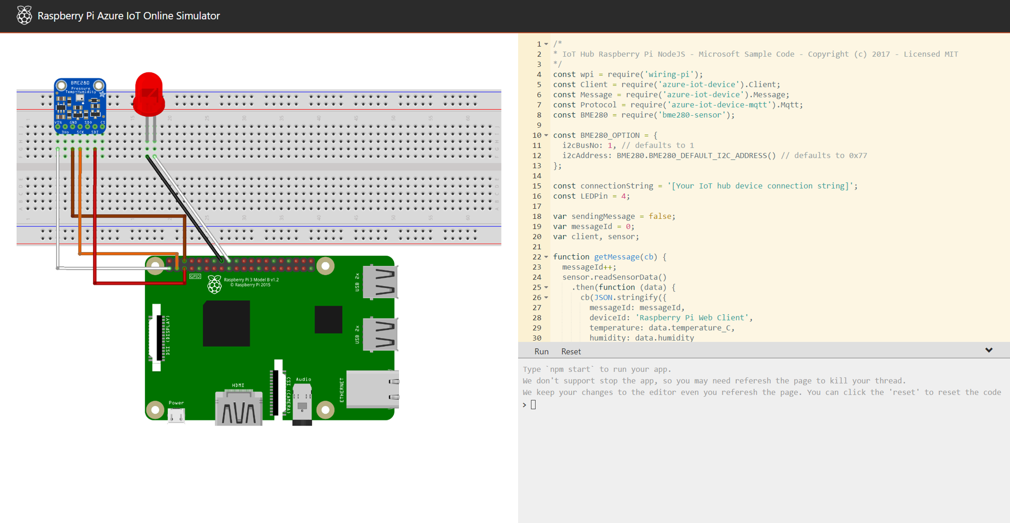The height and width of the screenshot is (523, 1010).
Task: Click 'temperature: data.temperature_C' line
Action: click(662, 327)
